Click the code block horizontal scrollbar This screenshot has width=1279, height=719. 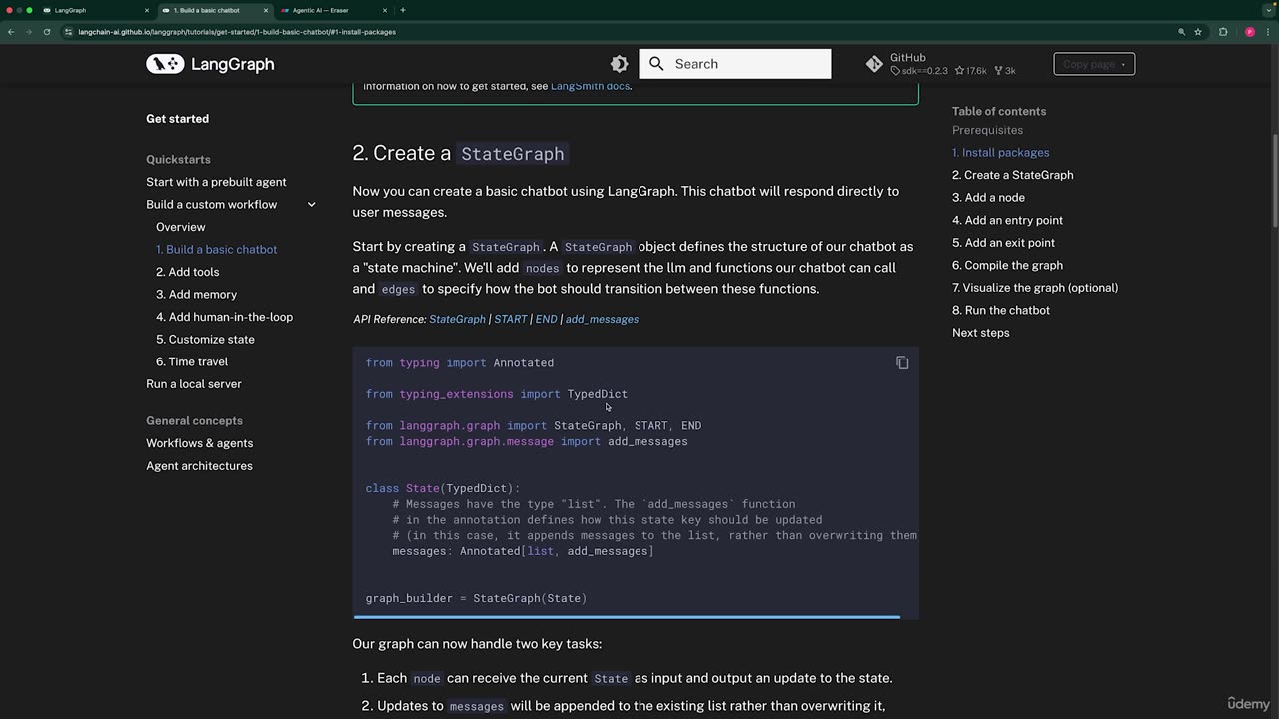click(627, 617)
